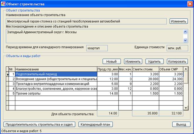The width and height of the screenshot is (194, 134).
Task: Click the Сметн.стоим. column header
Action: pyautogui.click(x=146, y=69)
